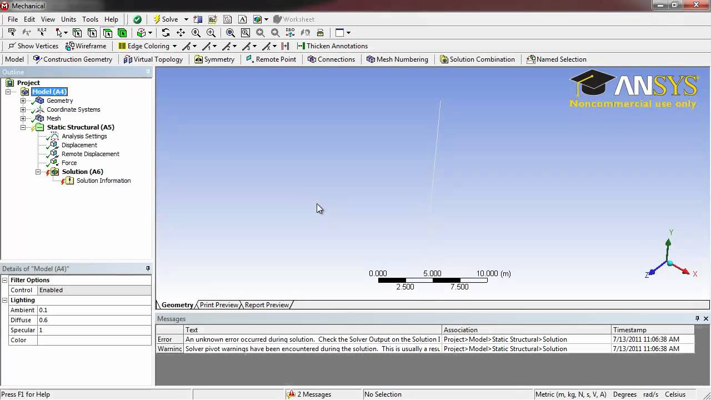Open the Tools menu
Viewport: 711px width, 400px height.
(90, 19)
